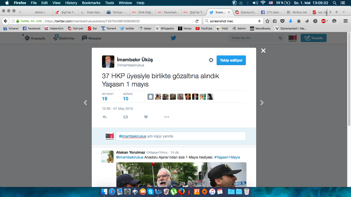Open the Bookmarks menu in menu bar

click(91, 3)
